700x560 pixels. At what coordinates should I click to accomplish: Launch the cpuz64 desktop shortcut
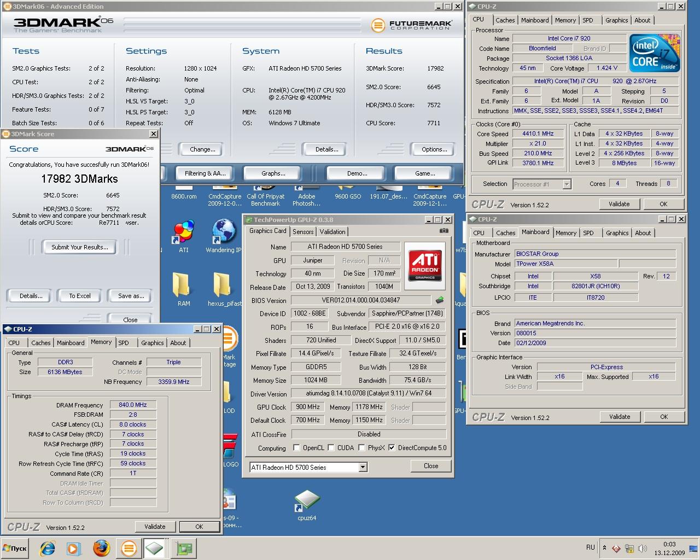tap(307, 506)
